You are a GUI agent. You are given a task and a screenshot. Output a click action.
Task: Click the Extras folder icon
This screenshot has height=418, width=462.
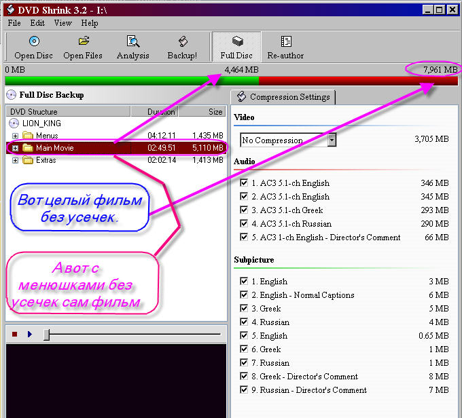tap(28, 160)
